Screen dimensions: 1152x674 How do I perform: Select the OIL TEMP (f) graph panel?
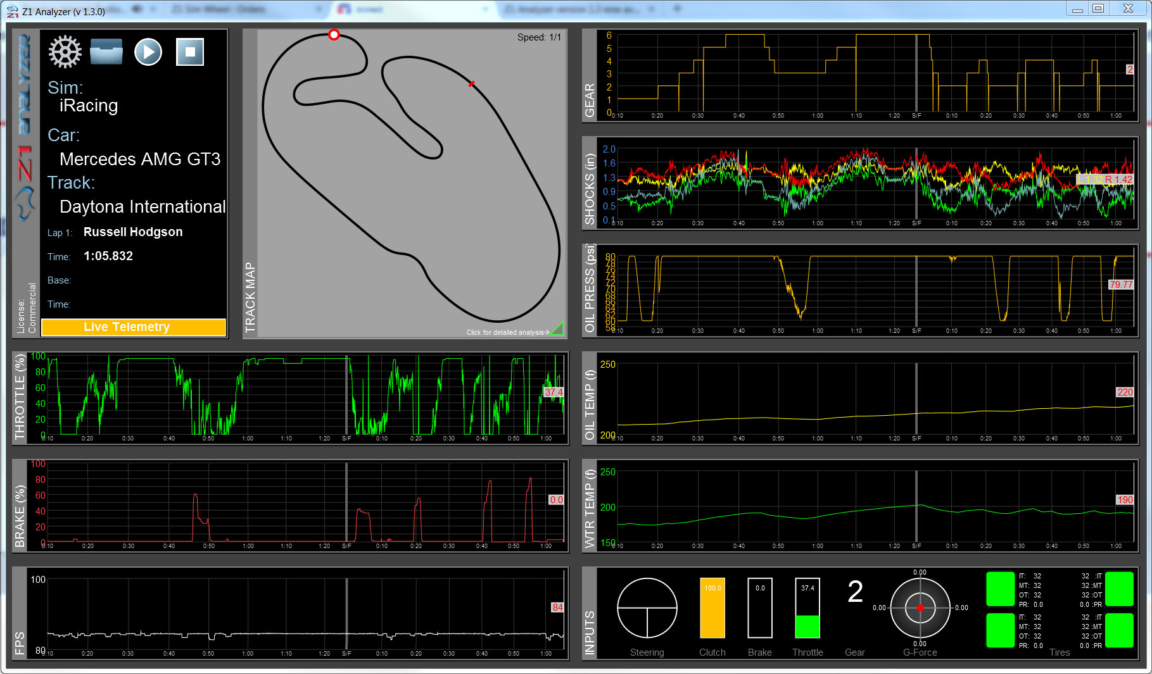(x=860, y=399)
